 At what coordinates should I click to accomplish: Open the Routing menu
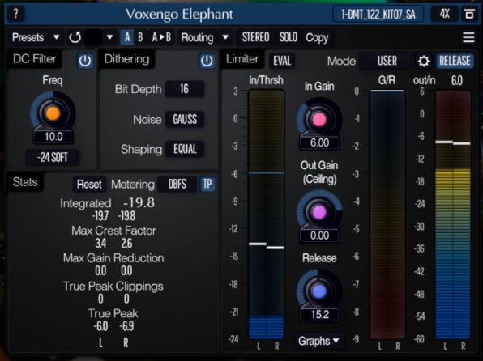[197, 37]
